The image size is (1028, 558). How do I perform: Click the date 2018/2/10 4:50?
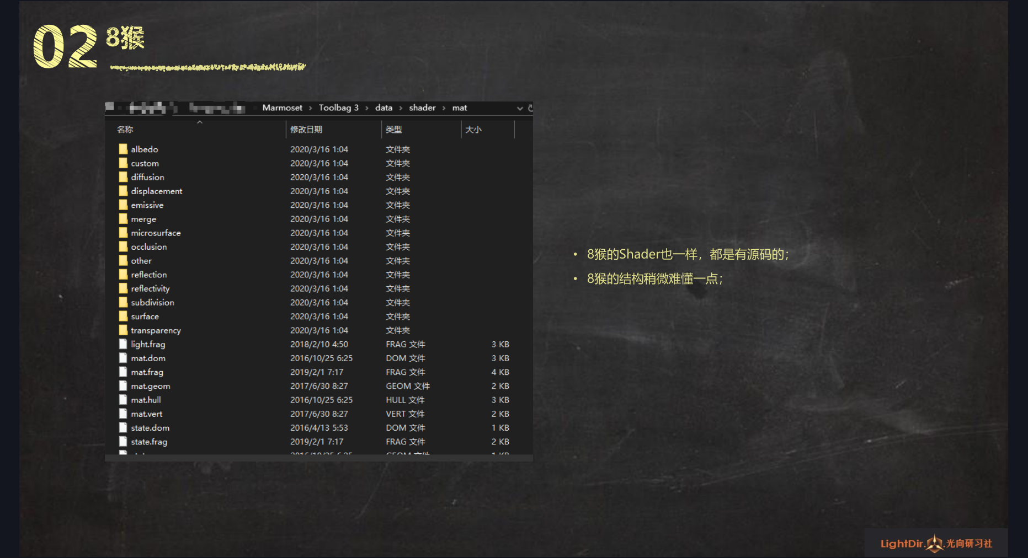point(319,344)
